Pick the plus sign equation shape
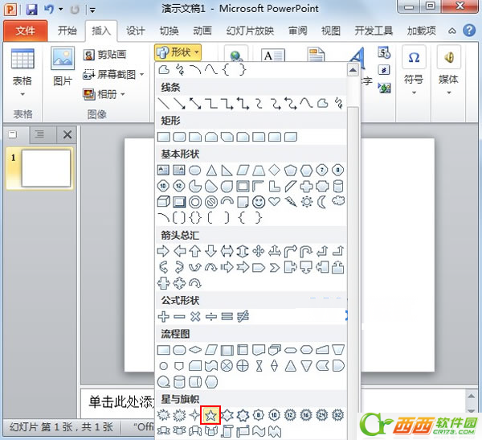The image size is (482, 440). pyautogui.click(x=163, y=316)
